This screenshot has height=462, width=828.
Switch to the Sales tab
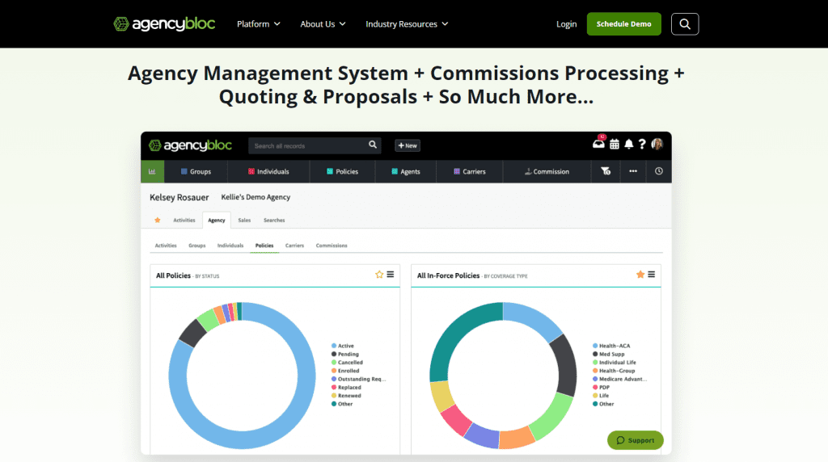(x=244, y=220)
